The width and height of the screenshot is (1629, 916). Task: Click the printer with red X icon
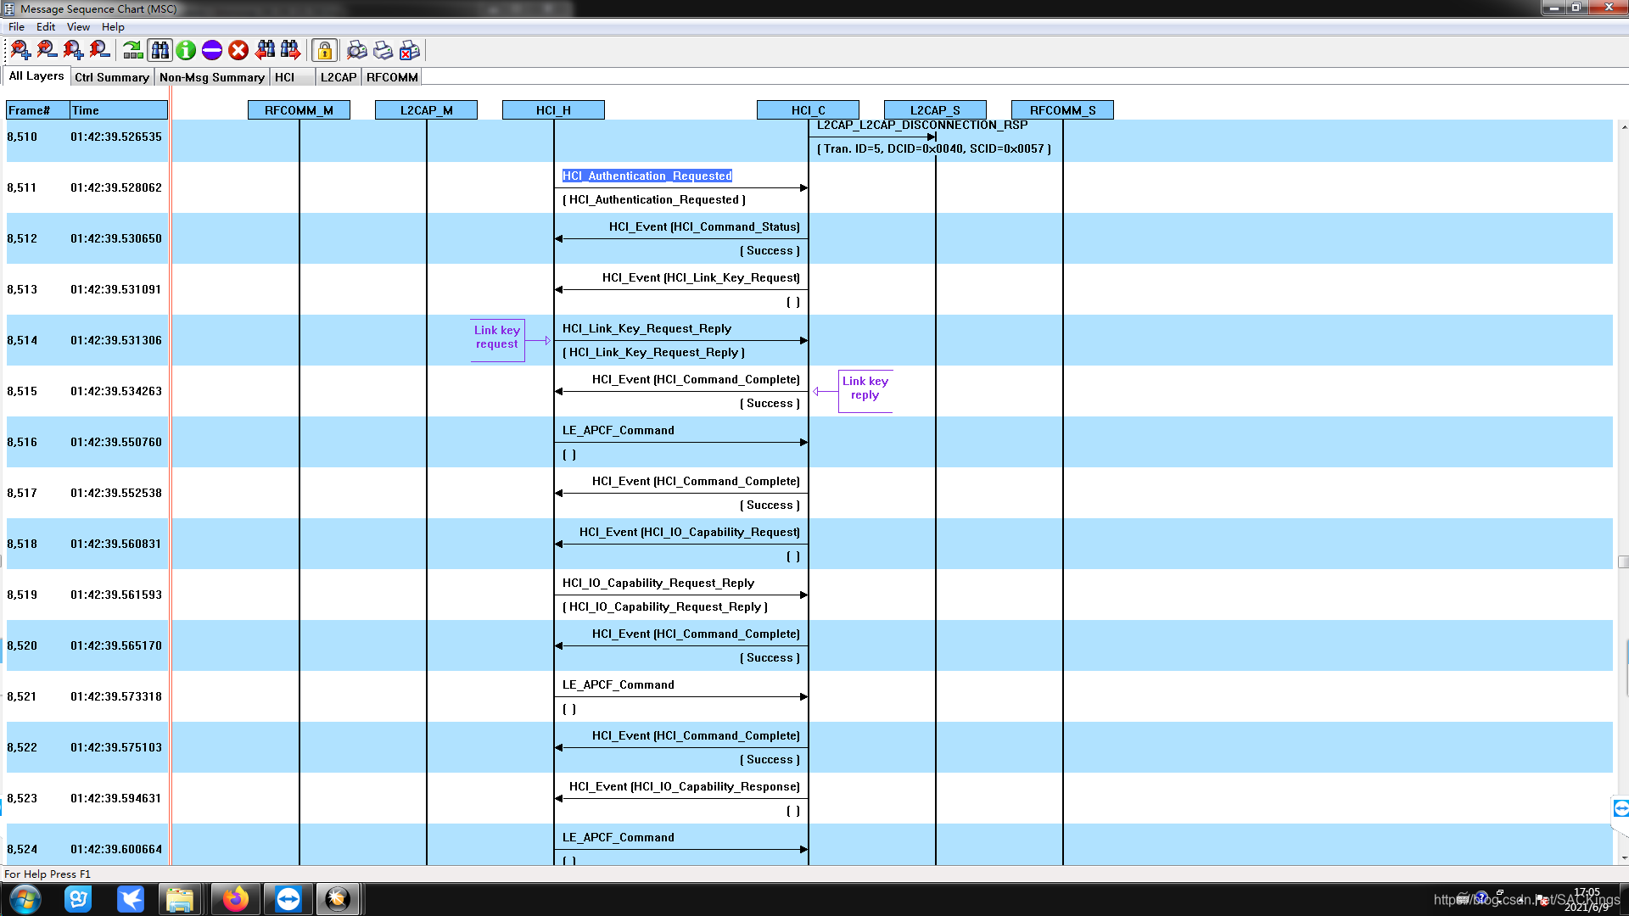tap(410, 50)
